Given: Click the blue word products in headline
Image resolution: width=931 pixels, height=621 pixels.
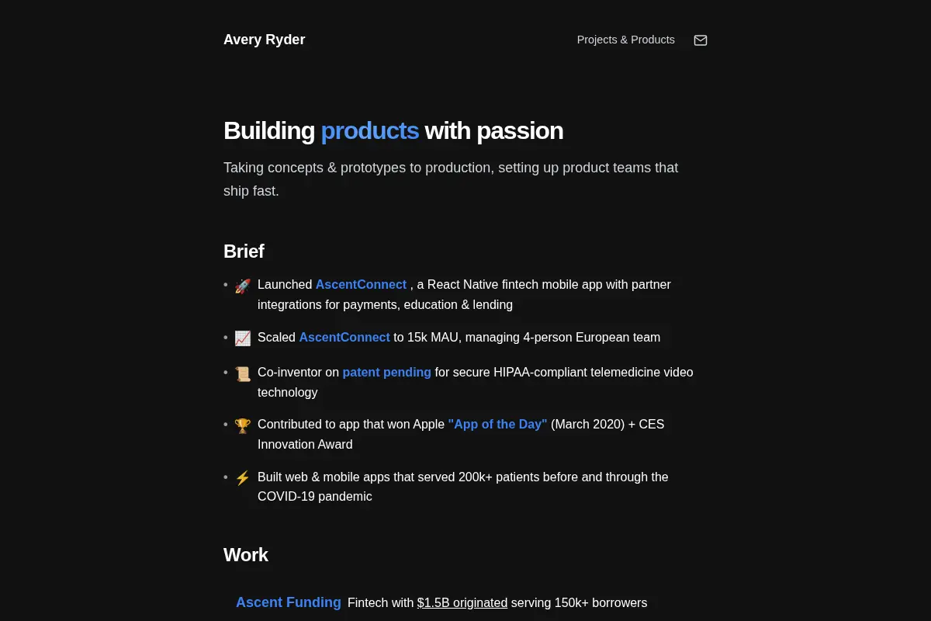Looking at the screenshot, I should (x=370, y=130).
